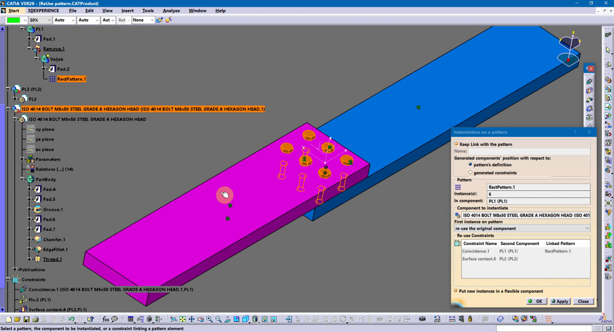Open the Insert menu

tap(127, 10)
